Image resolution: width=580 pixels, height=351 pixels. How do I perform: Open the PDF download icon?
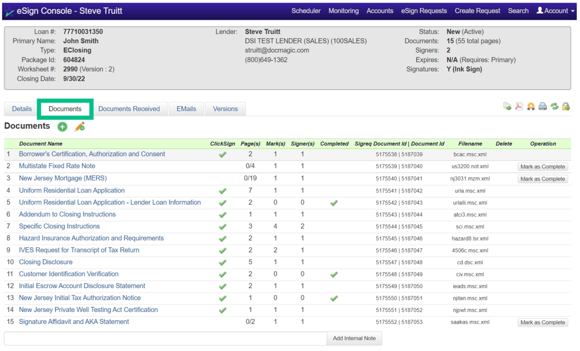coord(519,107)
